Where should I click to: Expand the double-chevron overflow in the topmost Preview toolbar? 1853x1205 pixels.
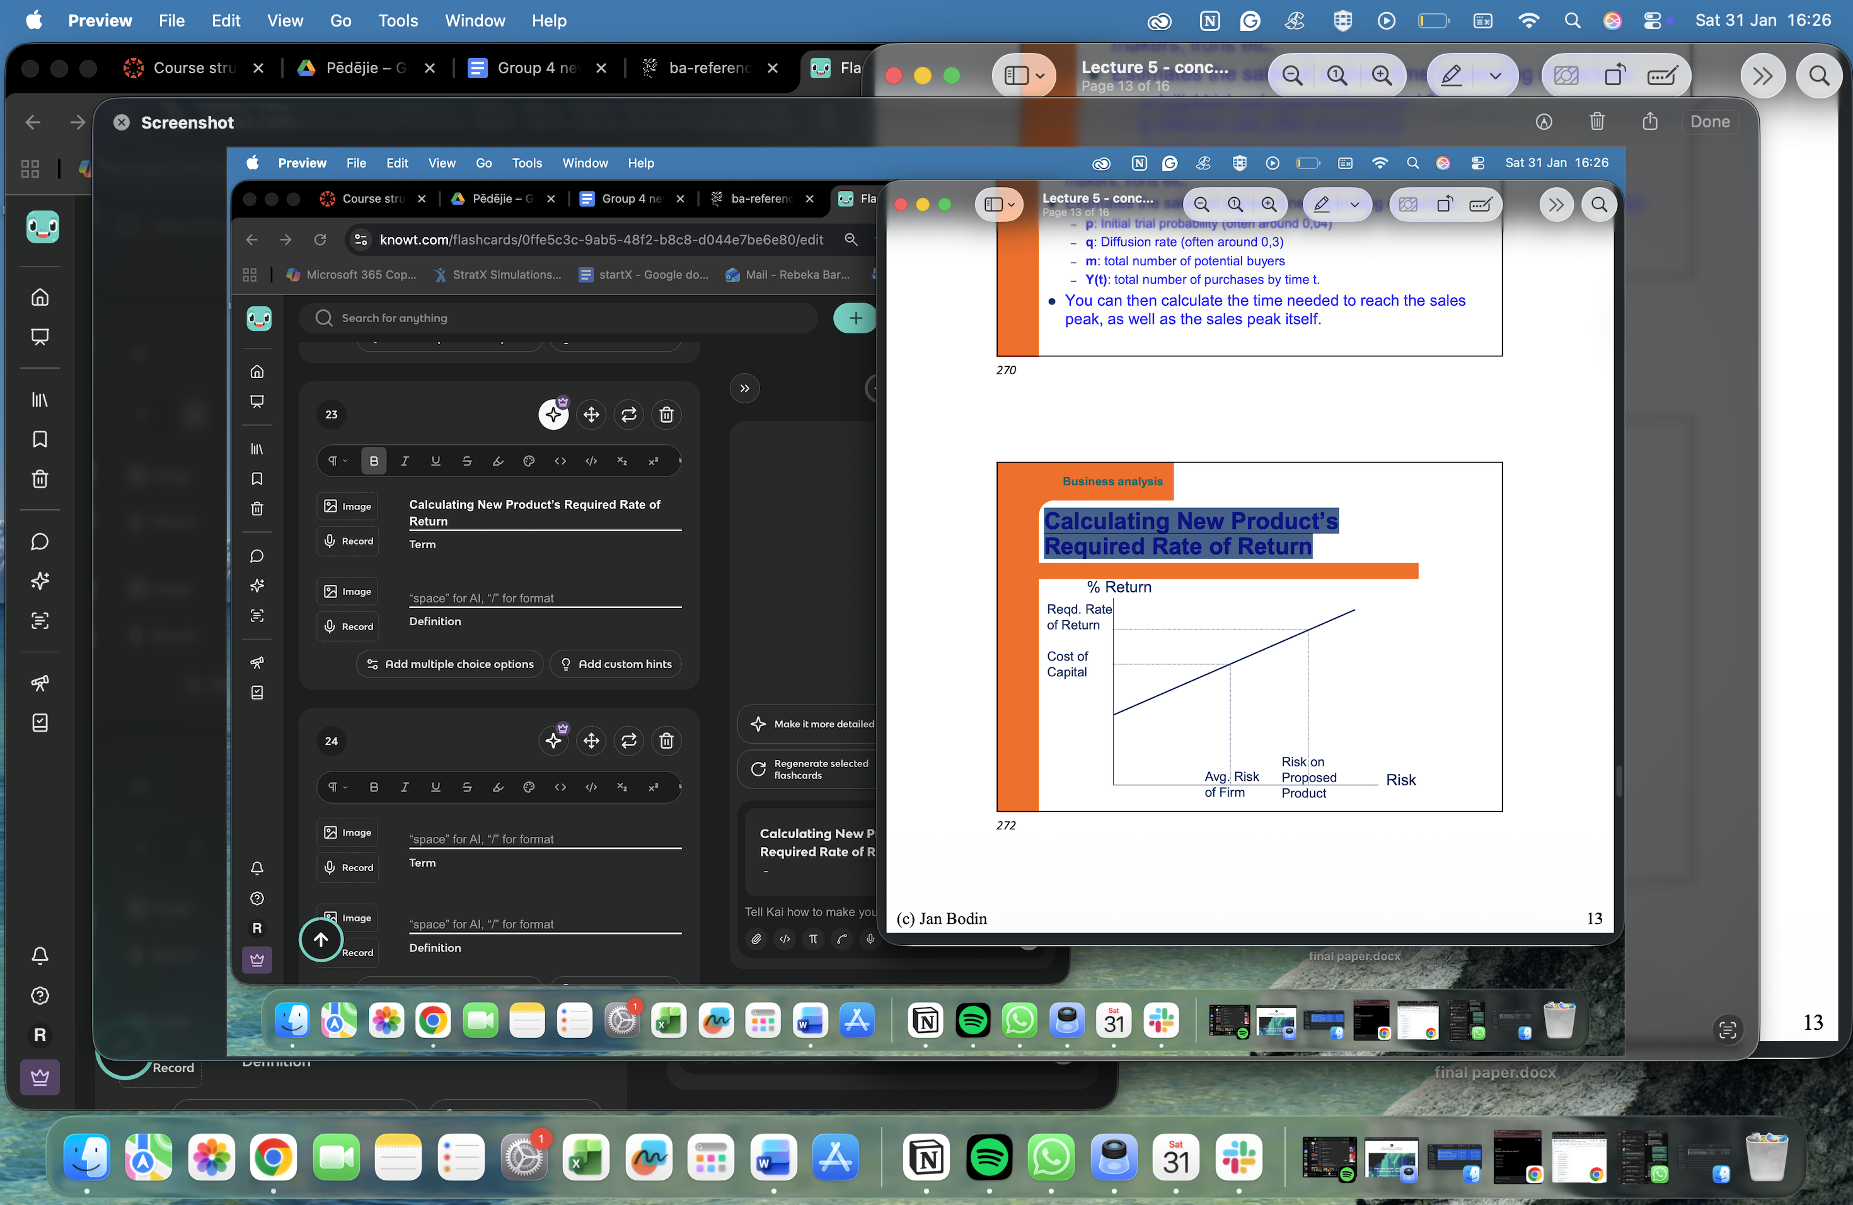coord(1763,76)
